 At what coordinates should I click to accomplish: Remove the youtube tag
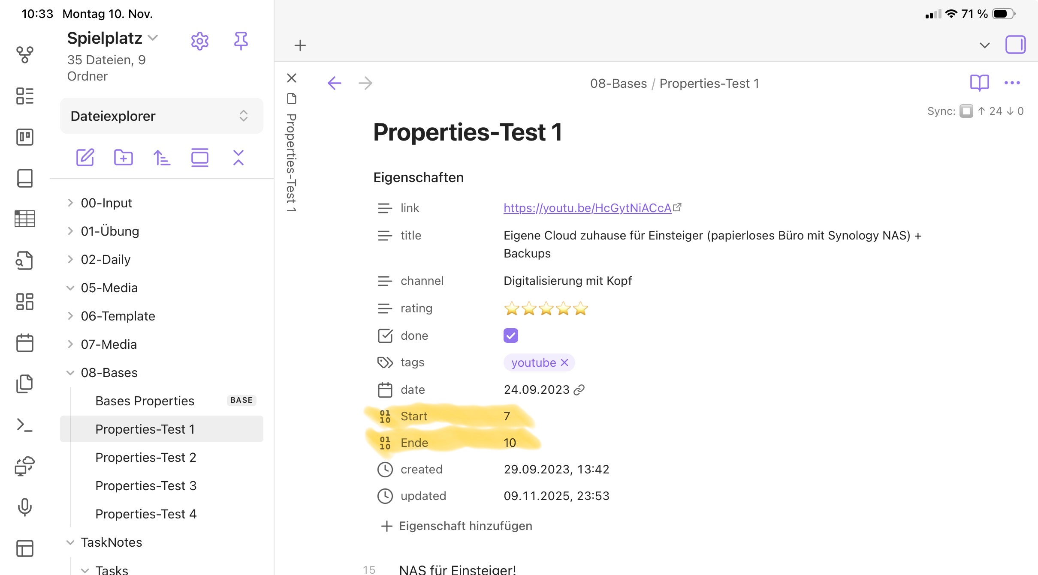click(564, 362)
